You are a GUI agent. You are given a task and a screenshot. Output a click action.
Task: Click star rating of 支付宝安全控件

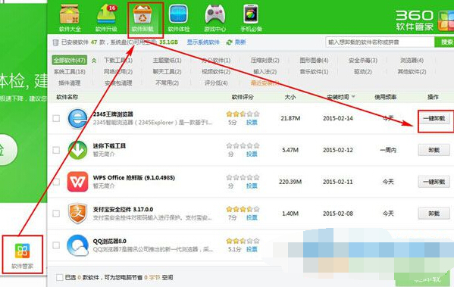243,209
